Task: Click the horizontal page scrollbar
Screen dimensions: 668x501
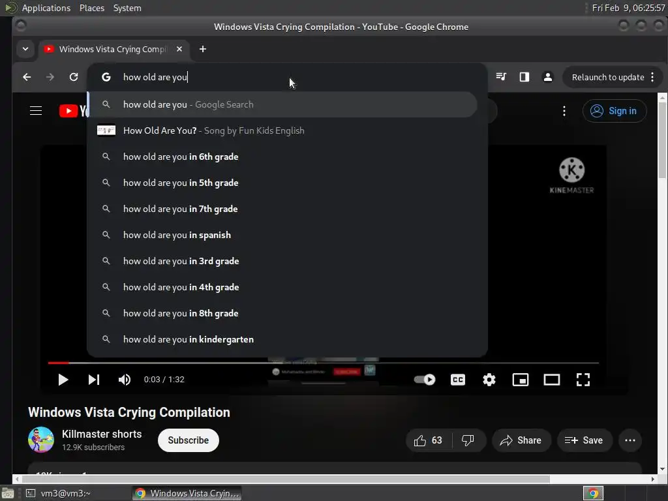Action: (286, 479)
